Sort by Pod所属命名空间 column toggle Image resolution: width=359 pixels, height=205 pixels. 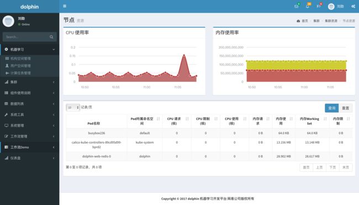158,119
